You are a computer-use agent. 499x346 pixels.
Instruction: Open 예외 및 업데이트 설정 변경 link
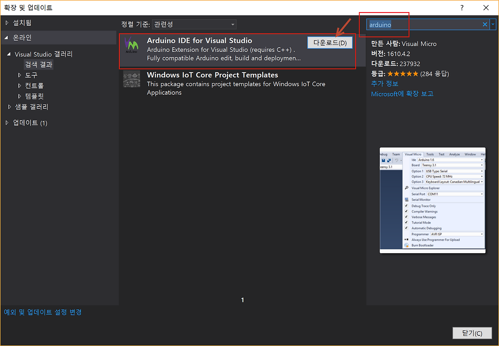pos(43,312)
